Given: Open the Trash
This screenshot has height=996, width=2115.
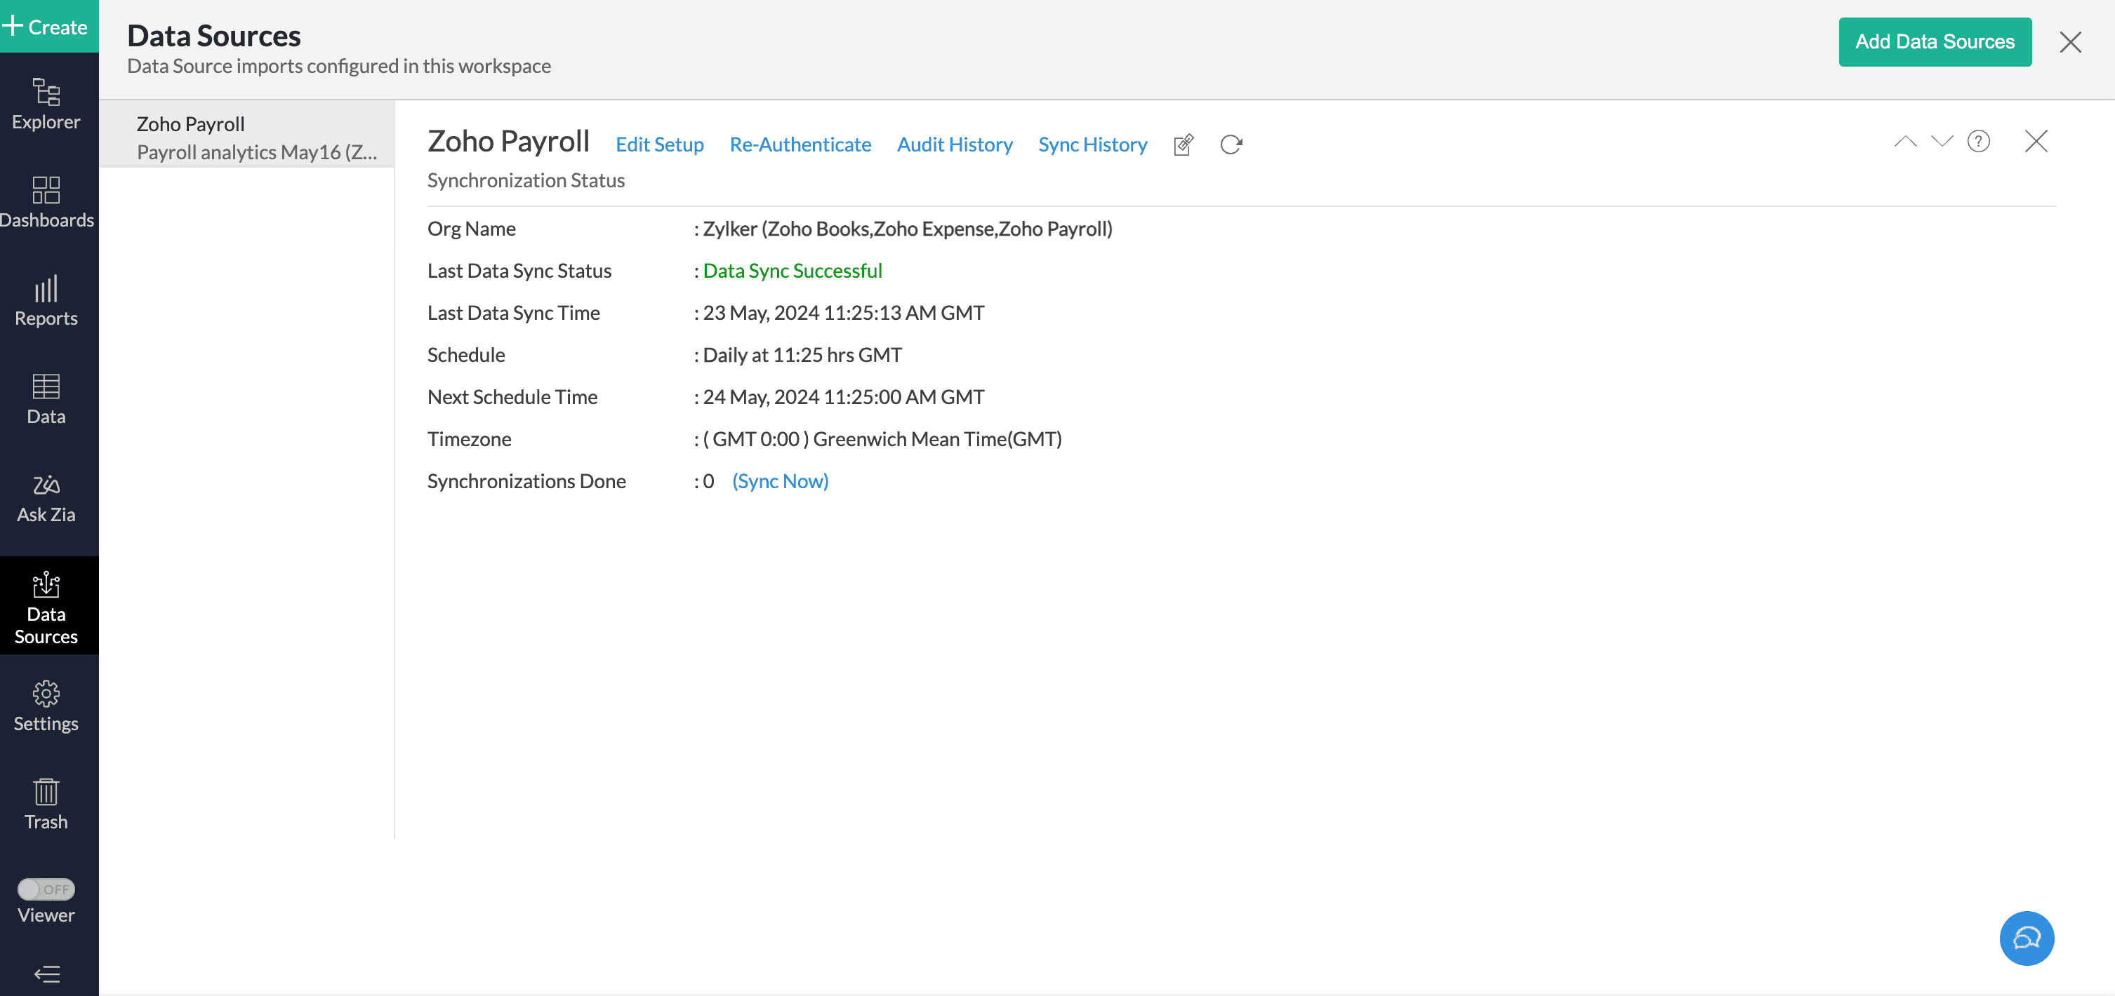Looking at the screenshot, I should [x=46, y=804].
